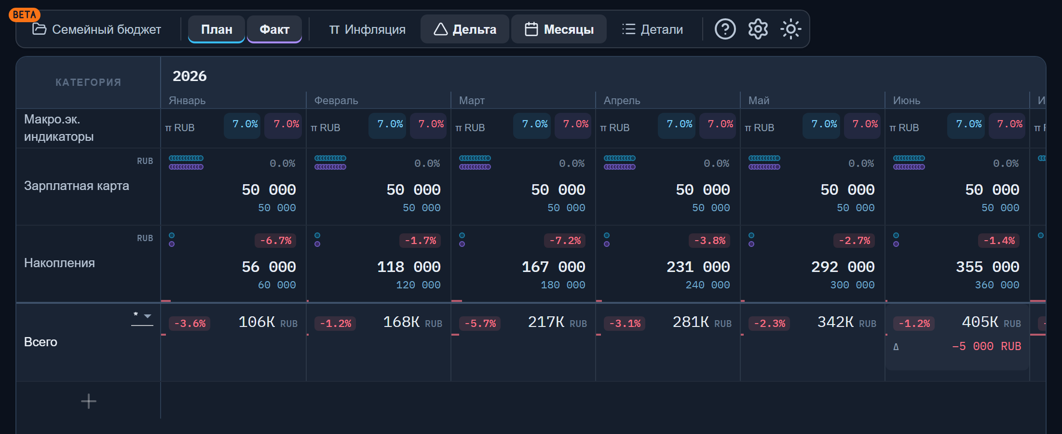The width and height of the screenshot is (1062, 434).
Task: Open the Семейный бюджет folder icon
Action: [39, 29]
